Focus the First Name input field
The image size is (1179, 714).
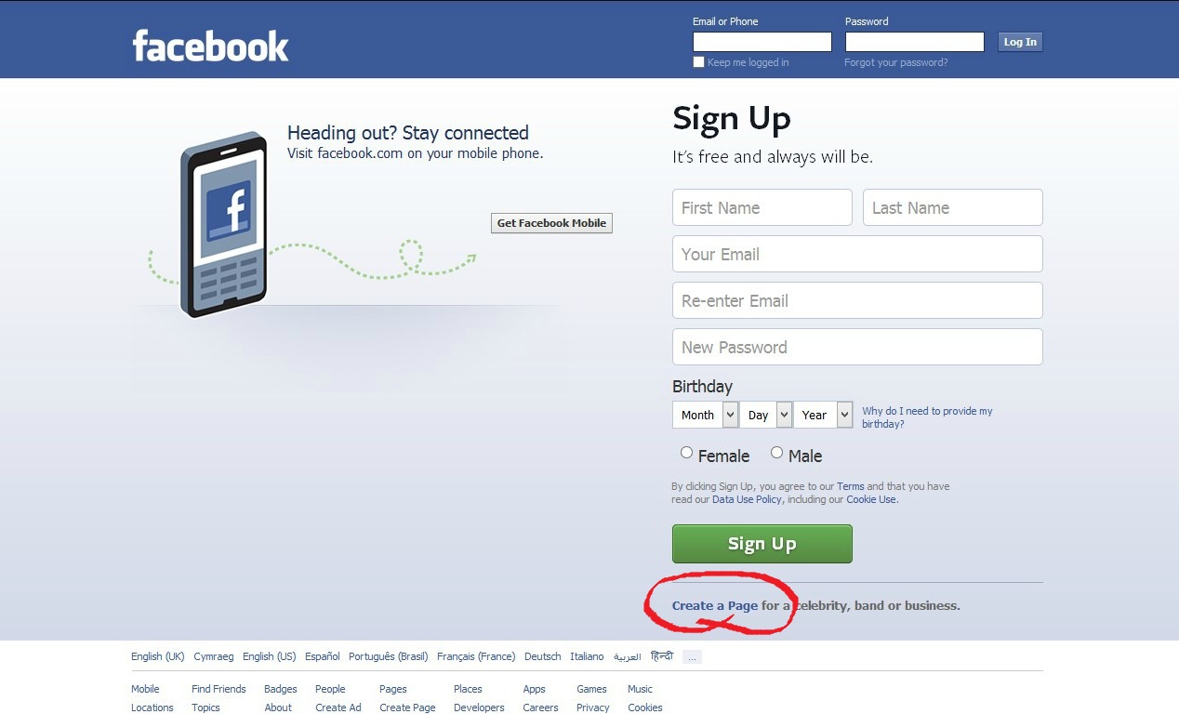pyautogui.click(x=762, y=207)
